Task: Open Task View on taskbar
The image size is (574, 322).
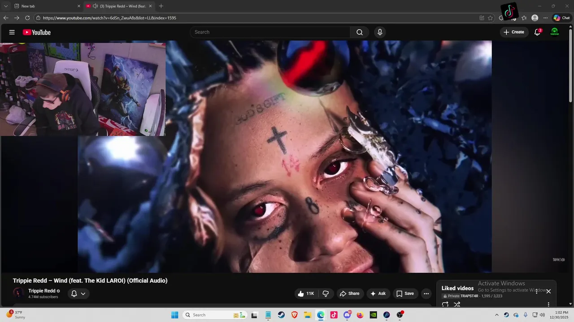Action: click(254, 315)
